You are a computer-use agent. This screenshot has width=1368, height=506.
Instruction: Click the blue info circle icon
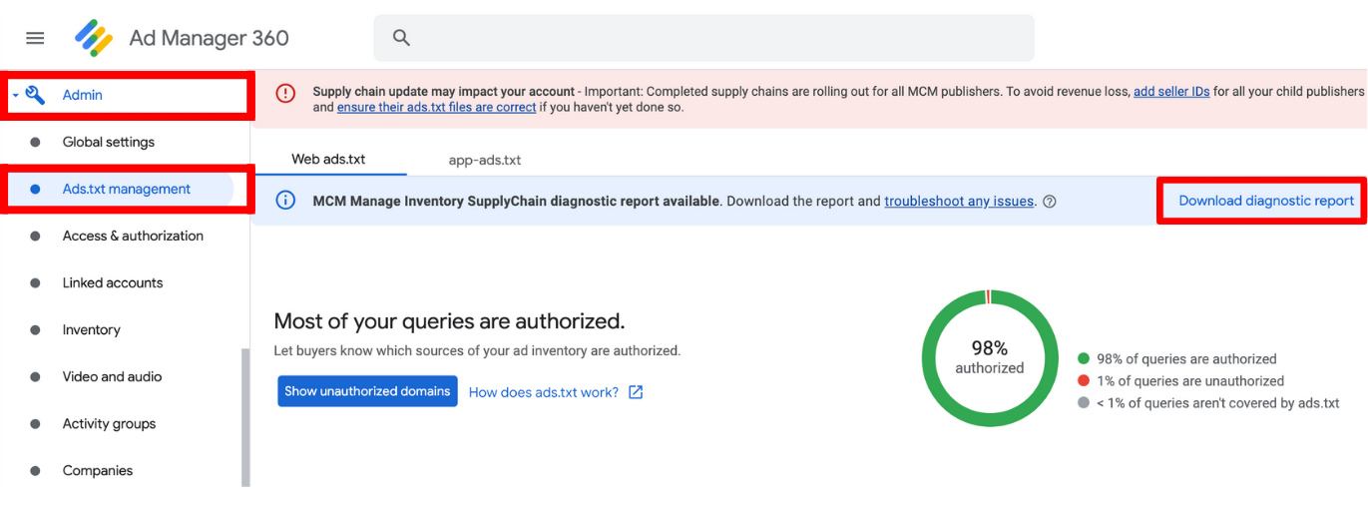285,201
